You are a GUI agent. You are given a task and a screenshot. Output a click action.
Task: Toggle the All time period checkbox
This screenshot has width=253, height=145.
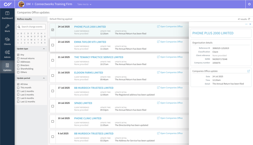coord(18,84)
